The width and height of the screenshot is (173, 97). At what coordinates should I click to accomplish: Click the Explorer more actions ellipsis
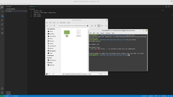coord(25,6)
